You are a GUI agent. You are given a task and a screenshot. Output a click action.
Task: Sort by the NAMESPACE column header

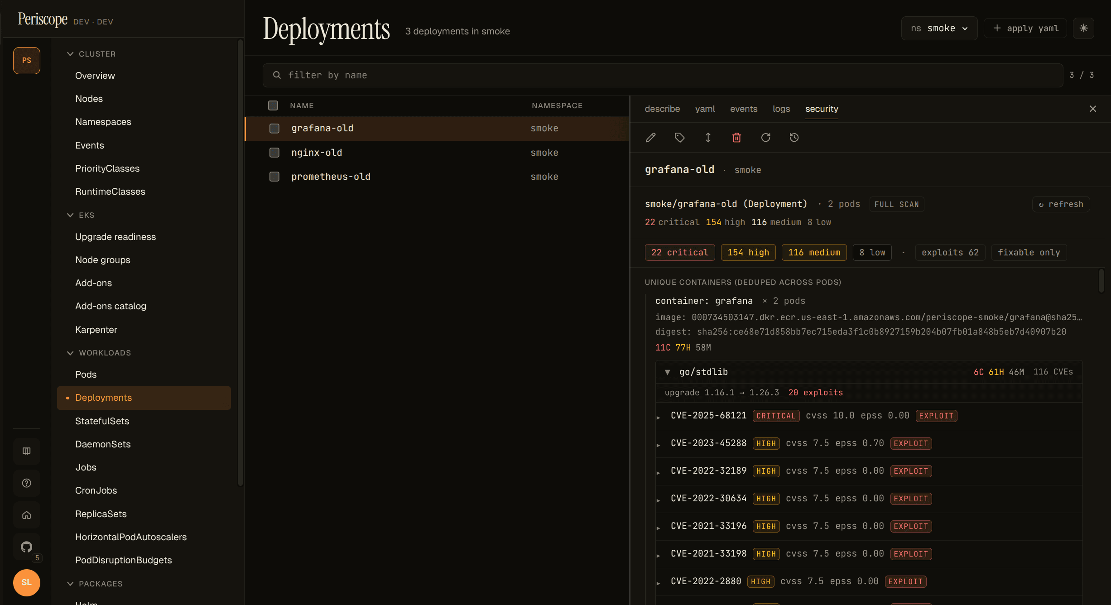(x=557, y=106)
